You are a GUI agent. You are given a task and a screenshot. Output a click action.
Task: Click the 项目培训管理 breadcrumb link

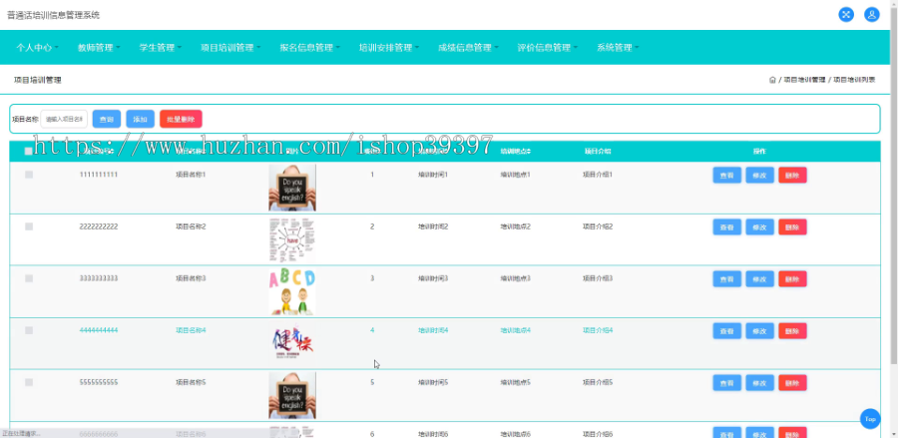point(804,80)
